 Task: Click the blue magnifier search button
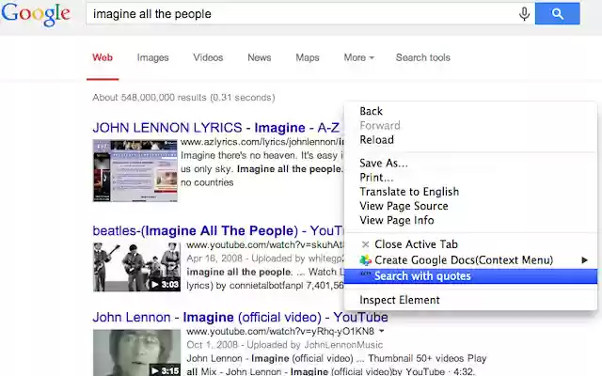(557, 13)
